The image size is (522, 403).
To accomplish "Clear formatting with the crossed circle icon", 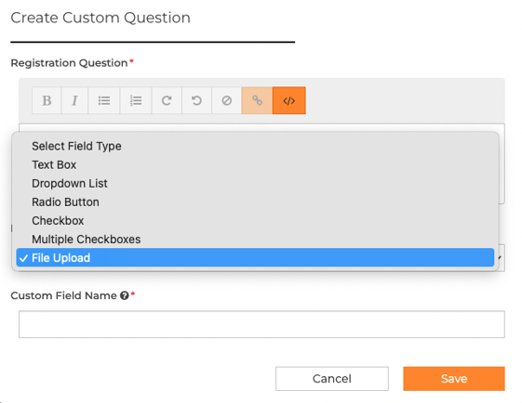I will coord(226,100).
